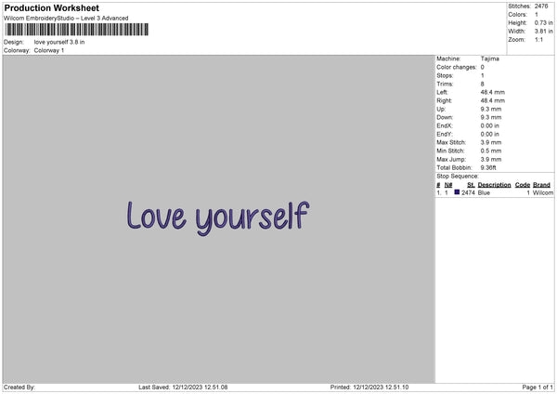Click the Total Bobbin value 9.36ft
The height and width of the screenshot is (394, 557).
[488, 167]
